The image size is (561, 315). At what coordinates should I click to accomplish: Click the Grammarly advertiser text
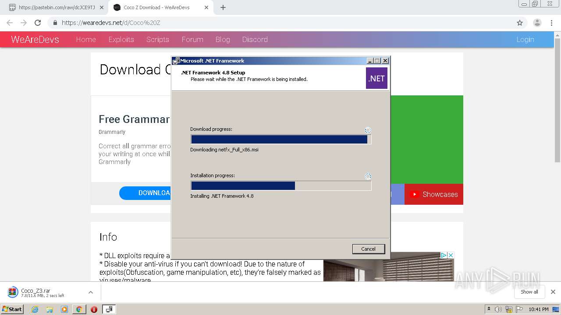[112, 132]
